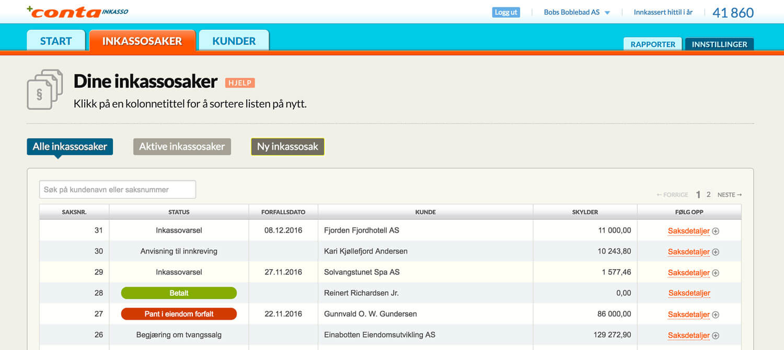Switch to the START tab

tap(56, 41)
